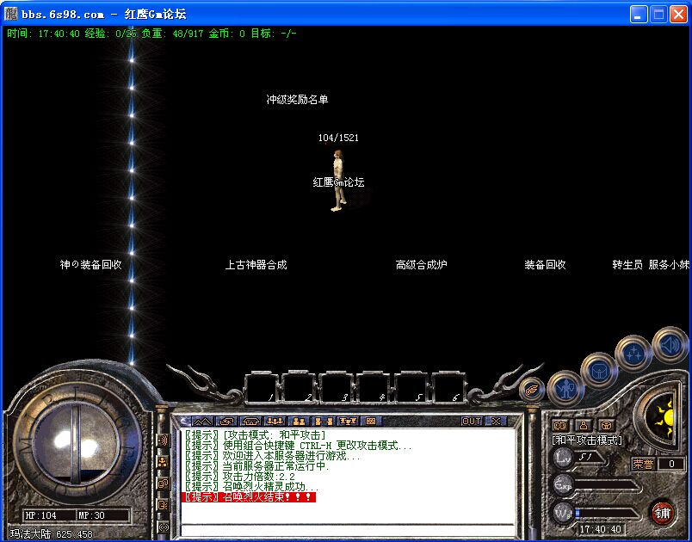692x542 pixels.
Task: Click the MP:30 readout
Action: 92,515
